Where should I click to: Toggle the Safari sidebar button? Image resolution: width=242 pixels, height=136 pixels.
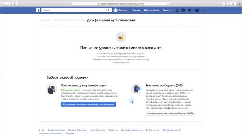tap(15, 3)
